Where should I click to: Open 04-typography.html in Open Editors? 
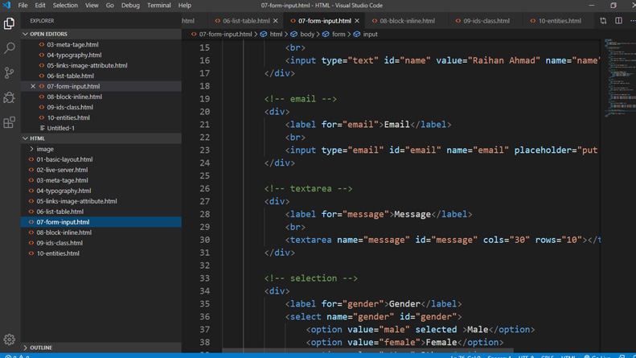tap(101, 55)
